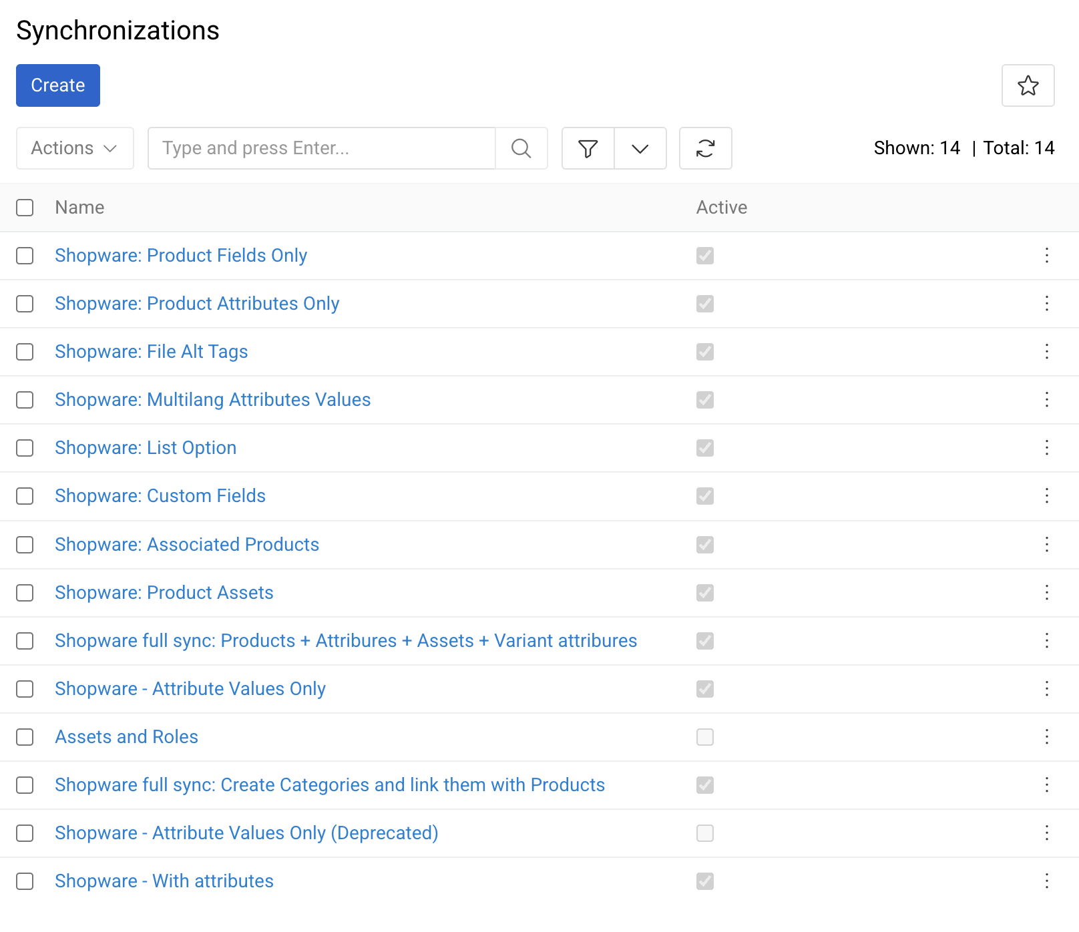
Task: Open row menu for Shopware: Product Attributes Only
Action: 1046,304
